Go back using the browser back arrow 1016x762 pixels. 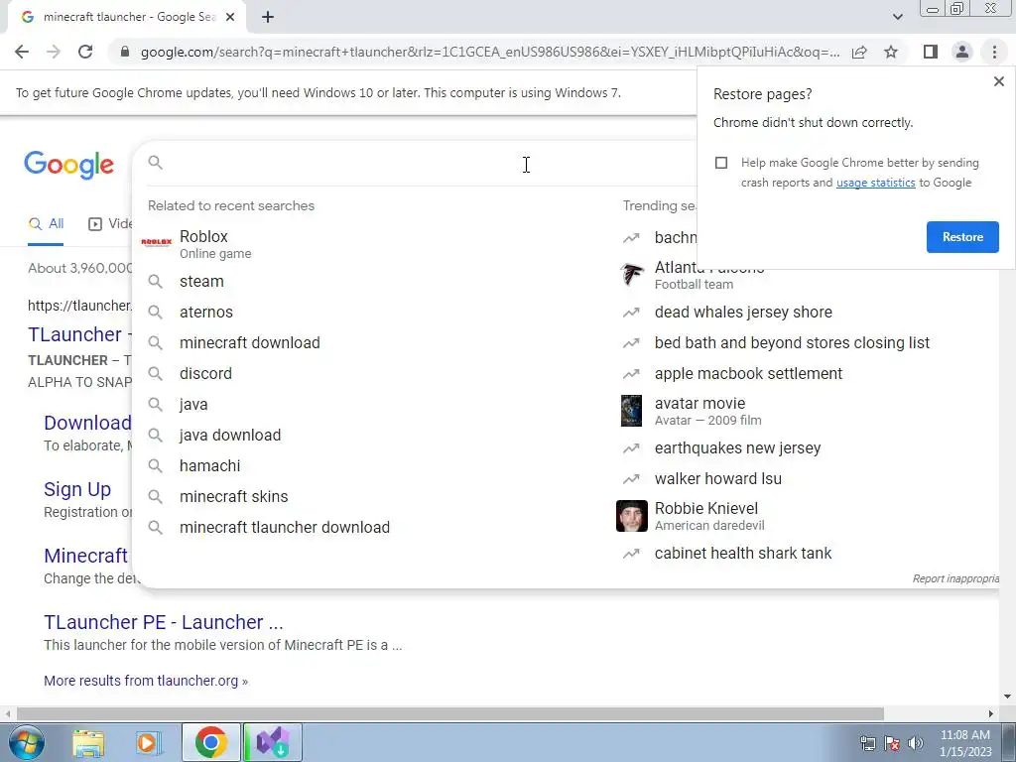pyautogui.click(x=22, y=52)
